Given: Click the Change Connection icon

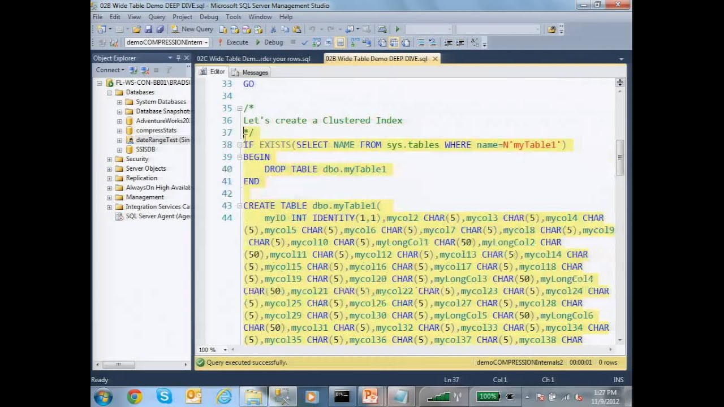Looking at the screenshot, I should point(114,42).
